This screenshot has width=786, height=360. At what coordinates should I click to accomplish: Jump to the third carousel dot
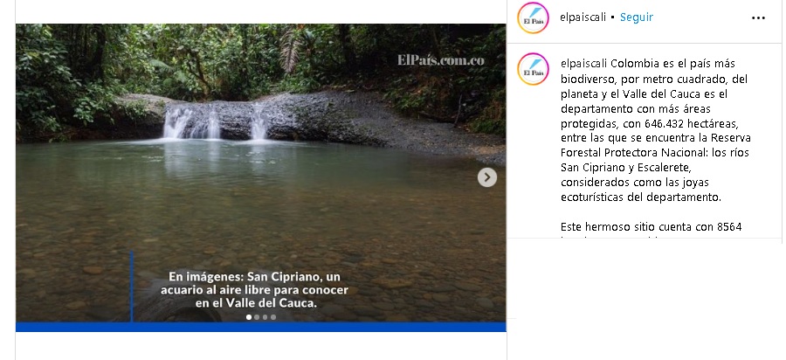click(x=265, y=317)
